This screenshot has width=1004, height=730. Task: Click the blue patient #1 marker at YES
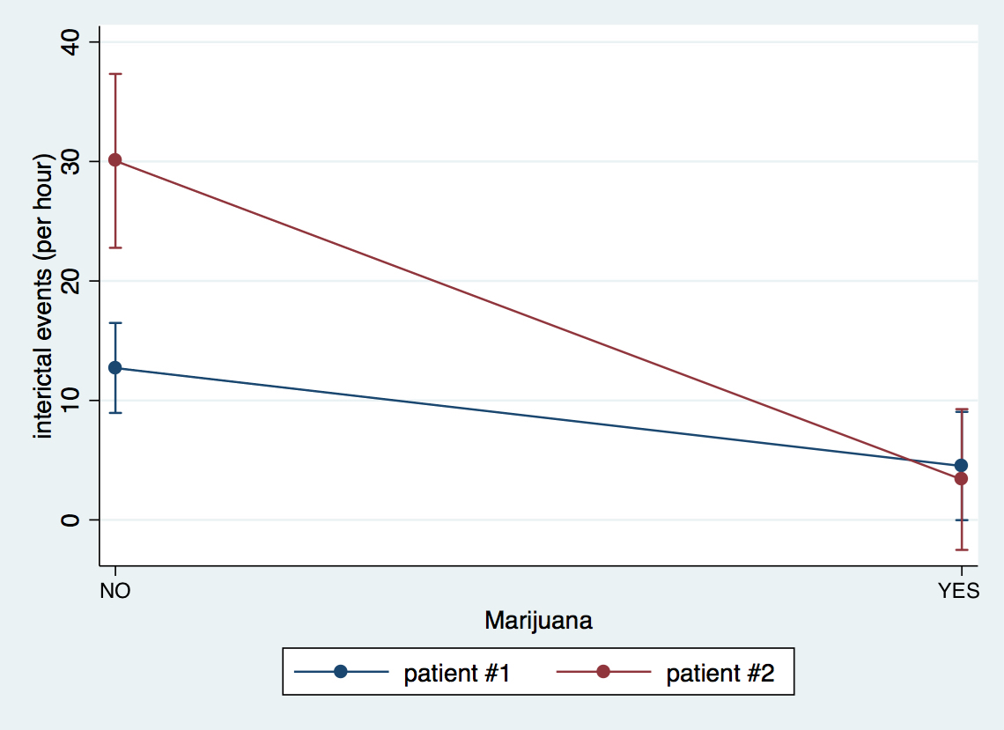tap(961, 465)
